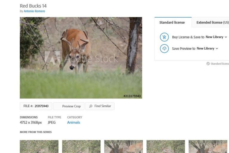The height and width of the screenshot is (153, 229).
Task: Click the checkmark icon under the license panel
Action: (208, 64)
